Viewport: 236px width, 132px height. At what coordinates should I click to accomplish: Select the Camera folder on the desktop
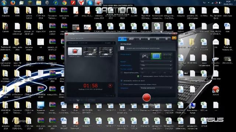tap(6, 27)
